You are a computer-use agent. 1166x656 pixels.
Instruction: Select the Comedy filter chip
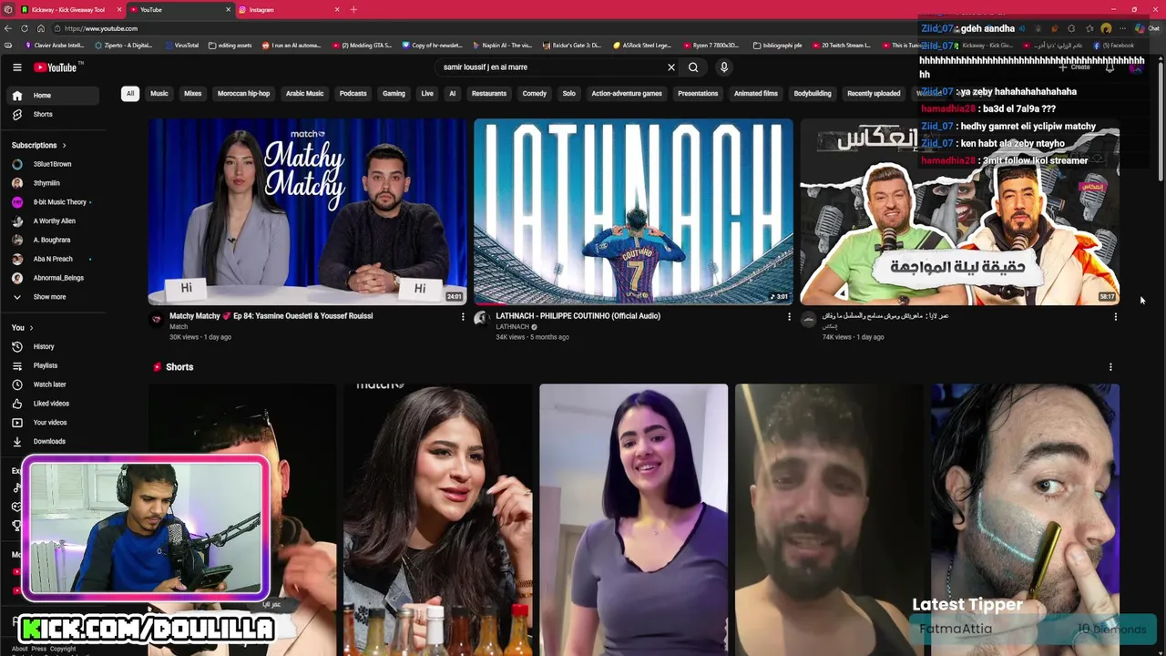coord(535,93)
